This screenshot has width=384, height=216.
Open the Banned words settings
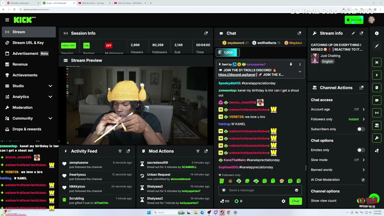(x=338, y=170)
